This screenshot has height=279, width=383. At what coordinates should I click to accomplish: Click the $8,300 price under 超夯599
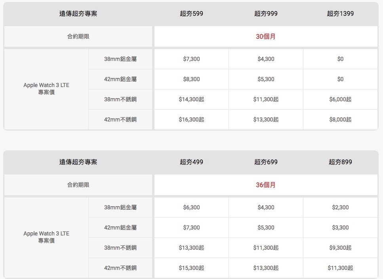coord(191,79)
